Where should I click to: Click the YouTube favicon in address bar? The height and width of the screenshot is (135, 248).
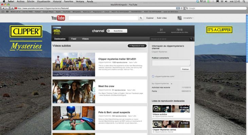(x=16, y=8)
